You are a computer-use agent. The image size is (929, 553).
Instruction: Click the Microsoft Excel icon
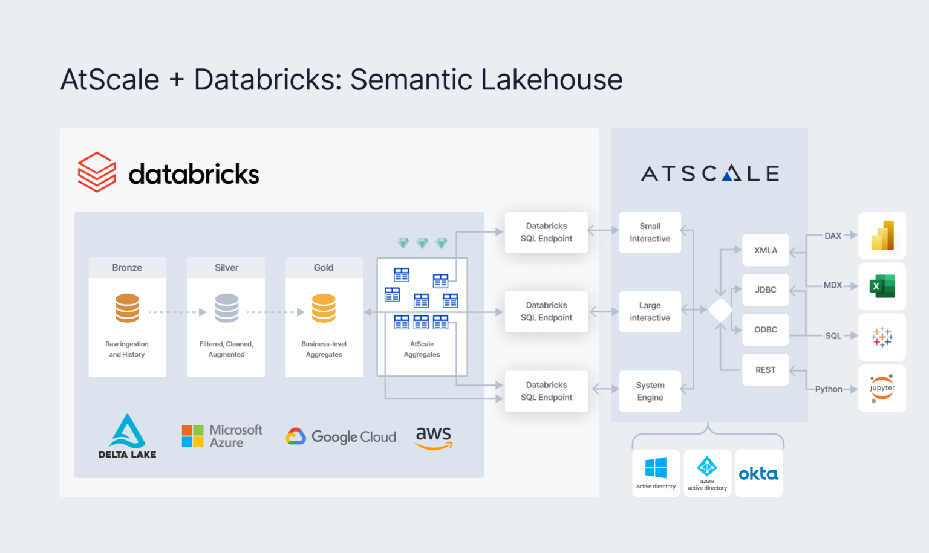[882, 286]
